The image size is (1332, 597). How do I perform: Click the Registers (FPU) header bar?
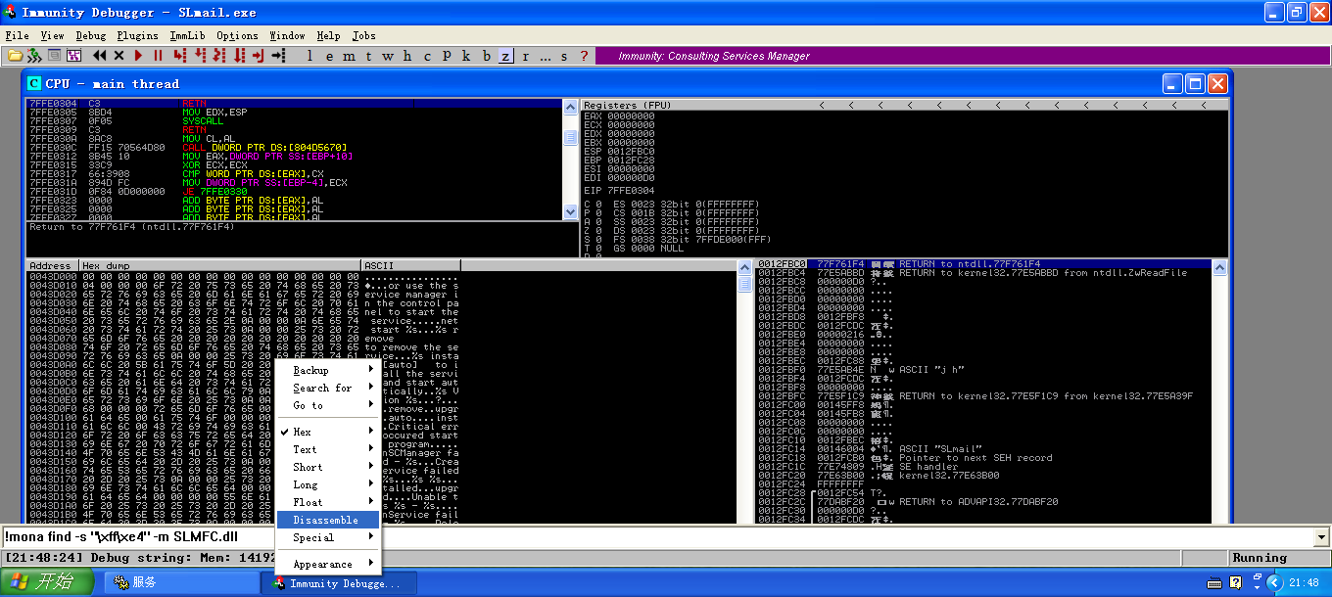[x=905, y=105]
